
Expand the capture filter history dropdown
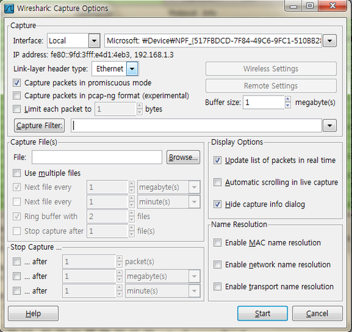(330, 126)
